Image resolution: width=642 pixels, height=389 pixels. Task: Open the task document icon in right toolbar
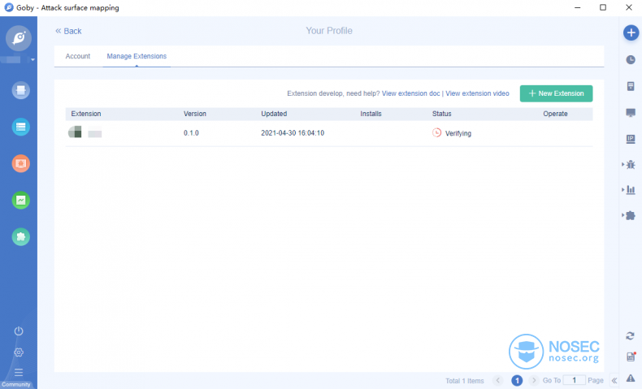(x=631, y=86)
